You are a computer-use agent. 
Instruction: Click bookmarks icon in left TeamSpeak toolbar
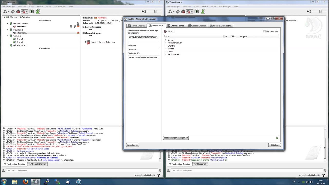click(x=12, y=11)
